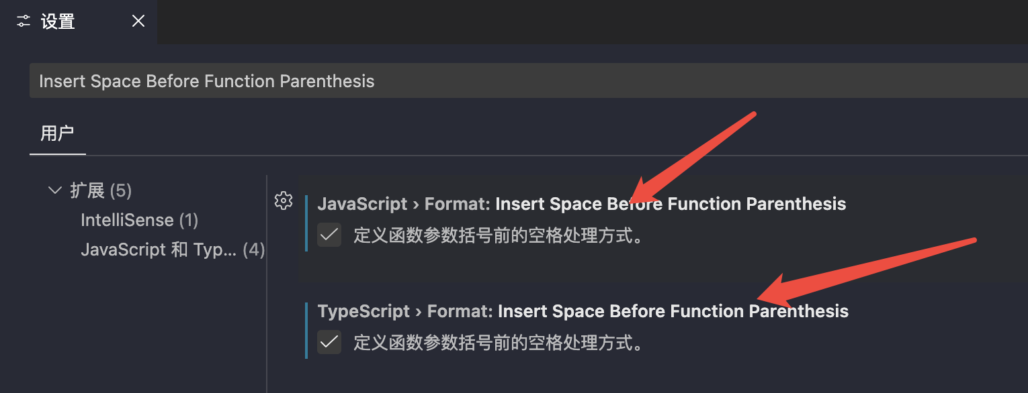Screen dimensions: 1028x393
Task: Select the 设置 tab title
Action: (58, 21)
